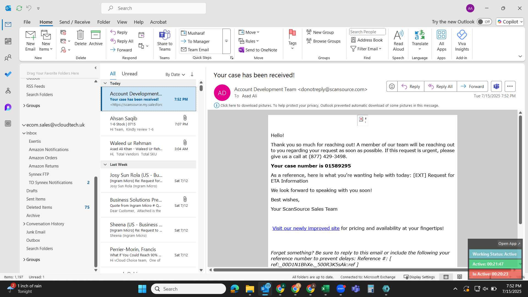Archive the selected message

96,38
